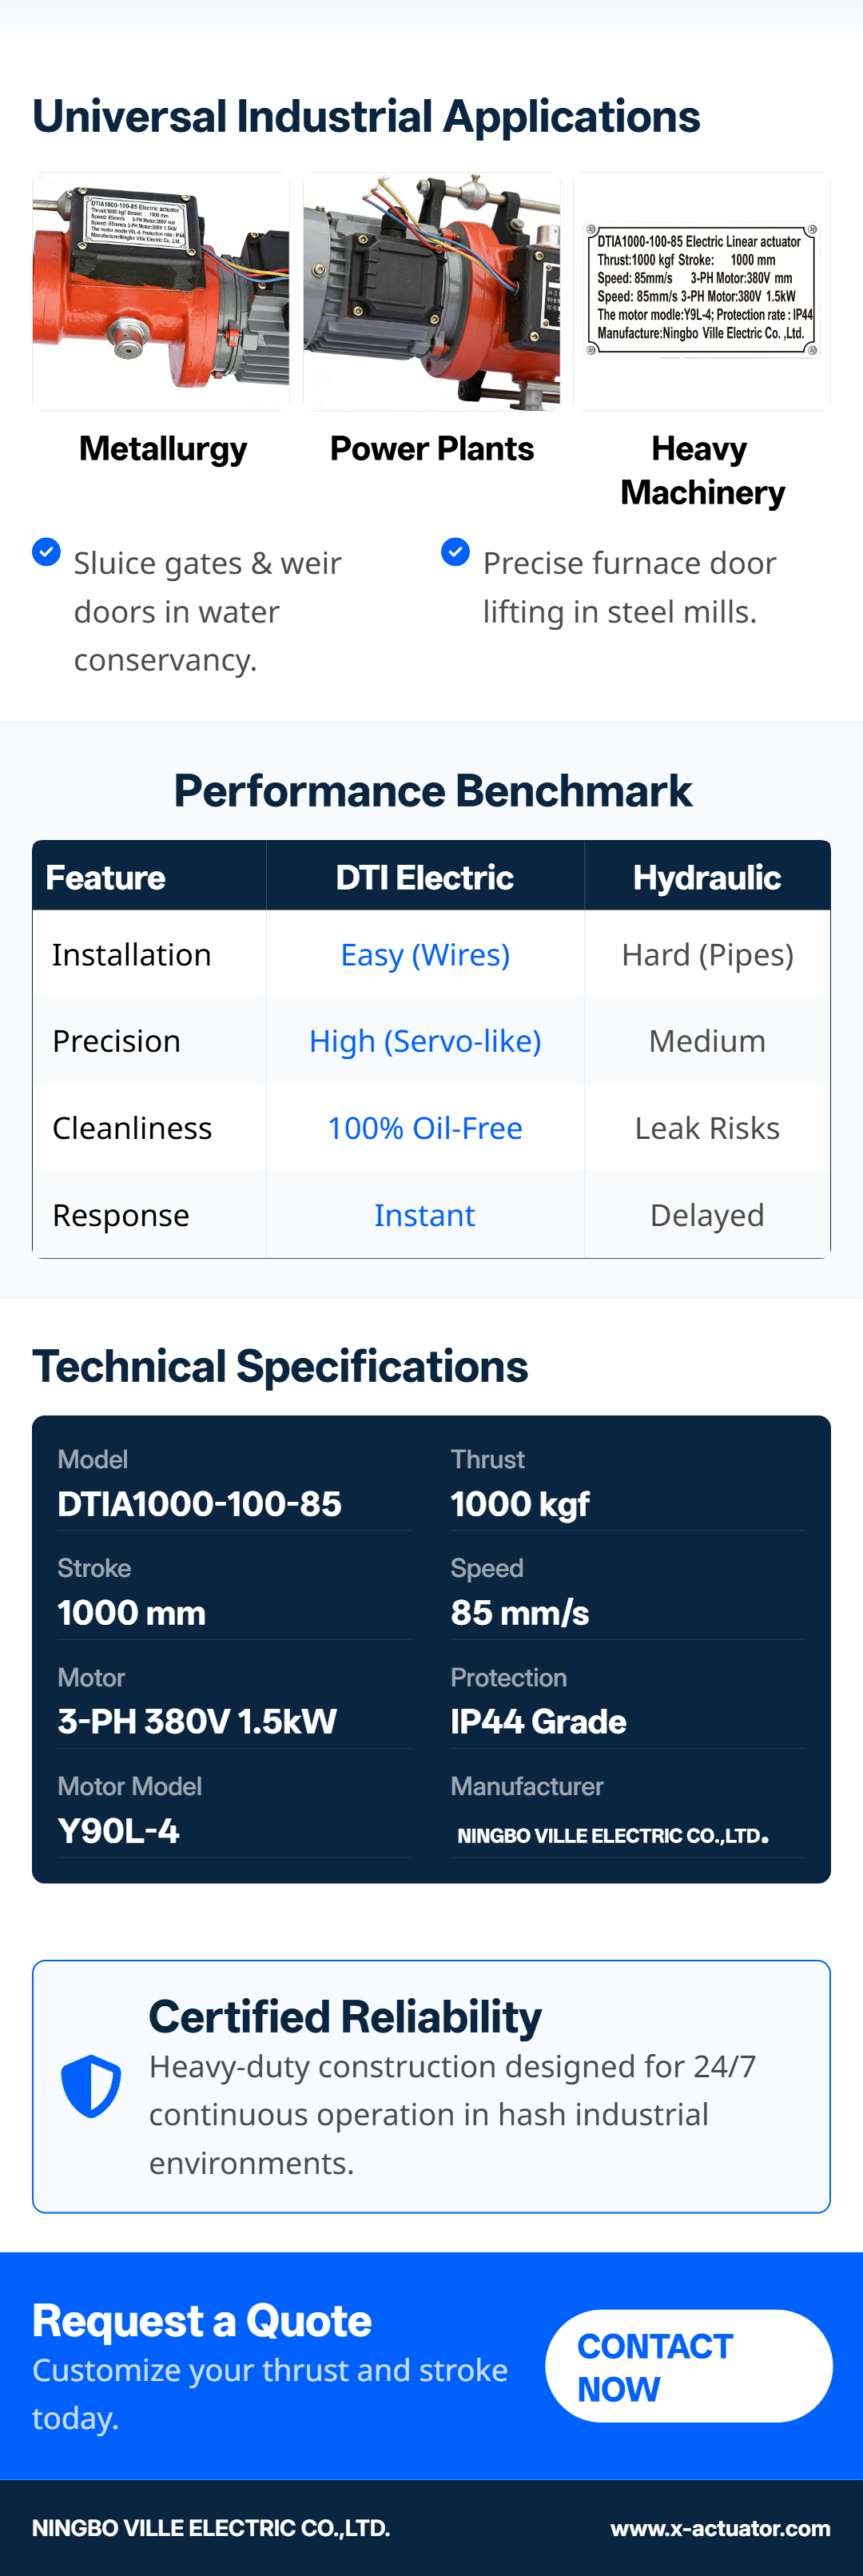863x2576 pixels.
Task: Open the www.x-actuator.com website link
Action: point(720,2528)
